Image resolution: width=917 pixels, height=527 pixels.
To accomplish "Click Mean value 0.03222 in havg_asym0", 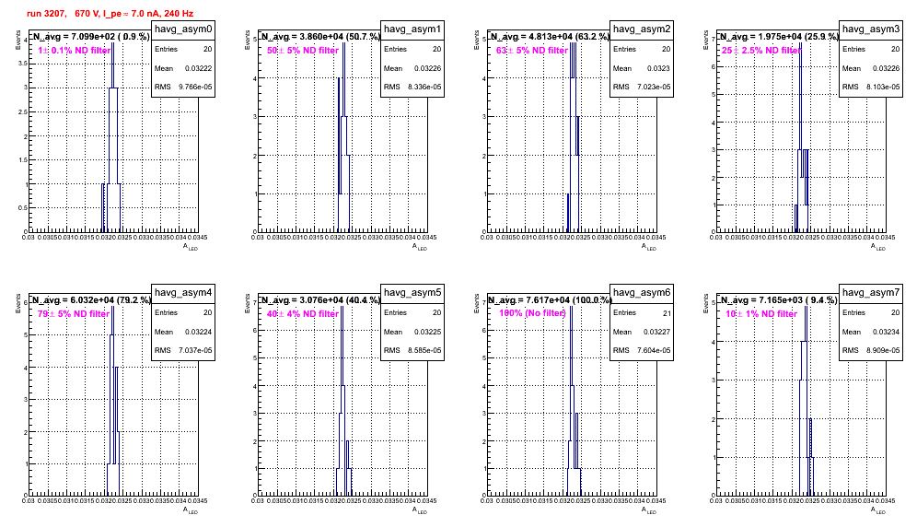I will click(x=199, y=68).
